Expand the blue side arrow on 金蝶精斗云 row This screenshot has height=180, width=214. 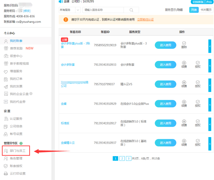(210, 144)
